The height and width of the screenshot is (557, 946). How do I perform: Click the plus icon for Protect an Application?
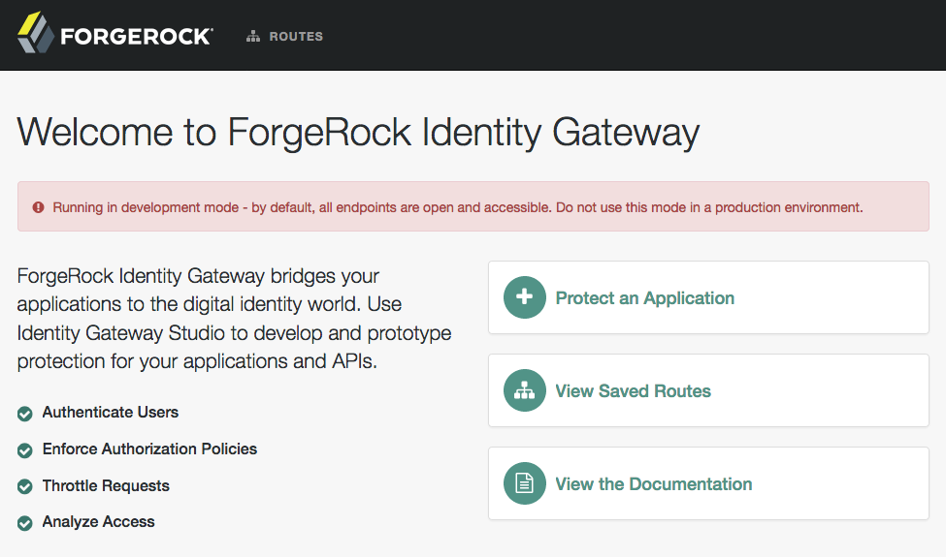coord(524,297)
